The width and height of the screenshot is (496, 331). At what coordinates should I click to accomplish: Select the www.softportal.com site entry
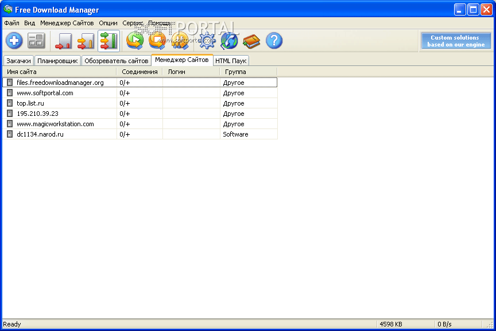140,93
